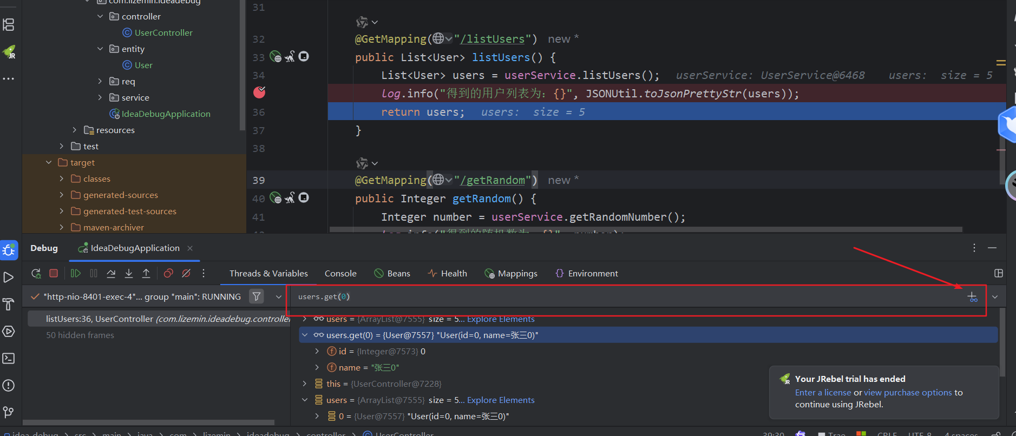
Task: Click the 'Enter a license' link
Action: pyautogui.click(x=823, y=393)
